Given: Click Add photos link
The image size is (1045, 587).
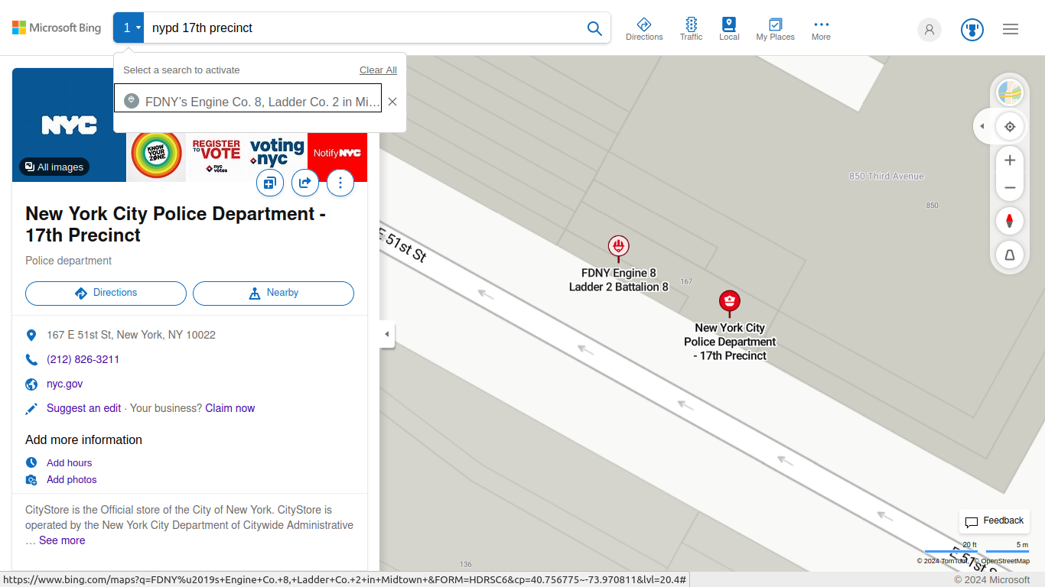Looking at the screenshot, I should coord(71,479).
